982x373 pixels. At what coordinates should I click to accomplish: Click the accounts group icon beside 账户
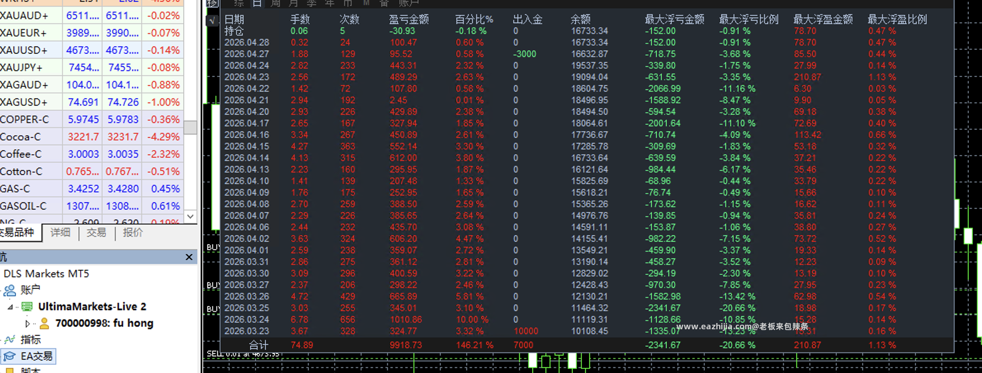tap(9, 290)
